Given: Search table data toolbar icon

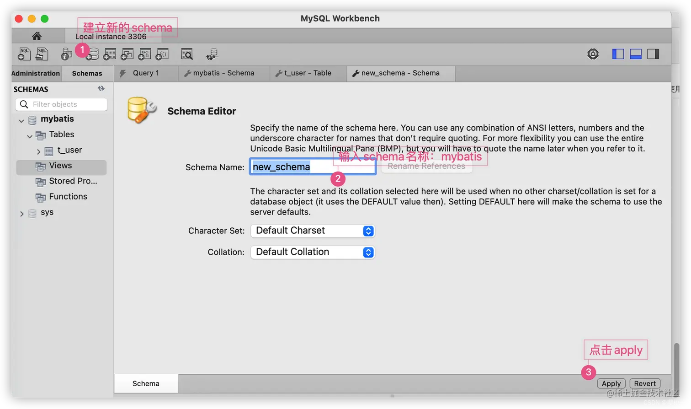Looking at the screenshot, I should coord(187,54).
